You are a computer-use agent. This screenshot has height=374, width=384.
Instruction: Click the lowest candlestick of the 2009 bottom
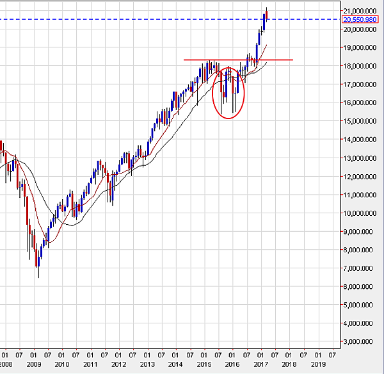click(x=38, y=263)
